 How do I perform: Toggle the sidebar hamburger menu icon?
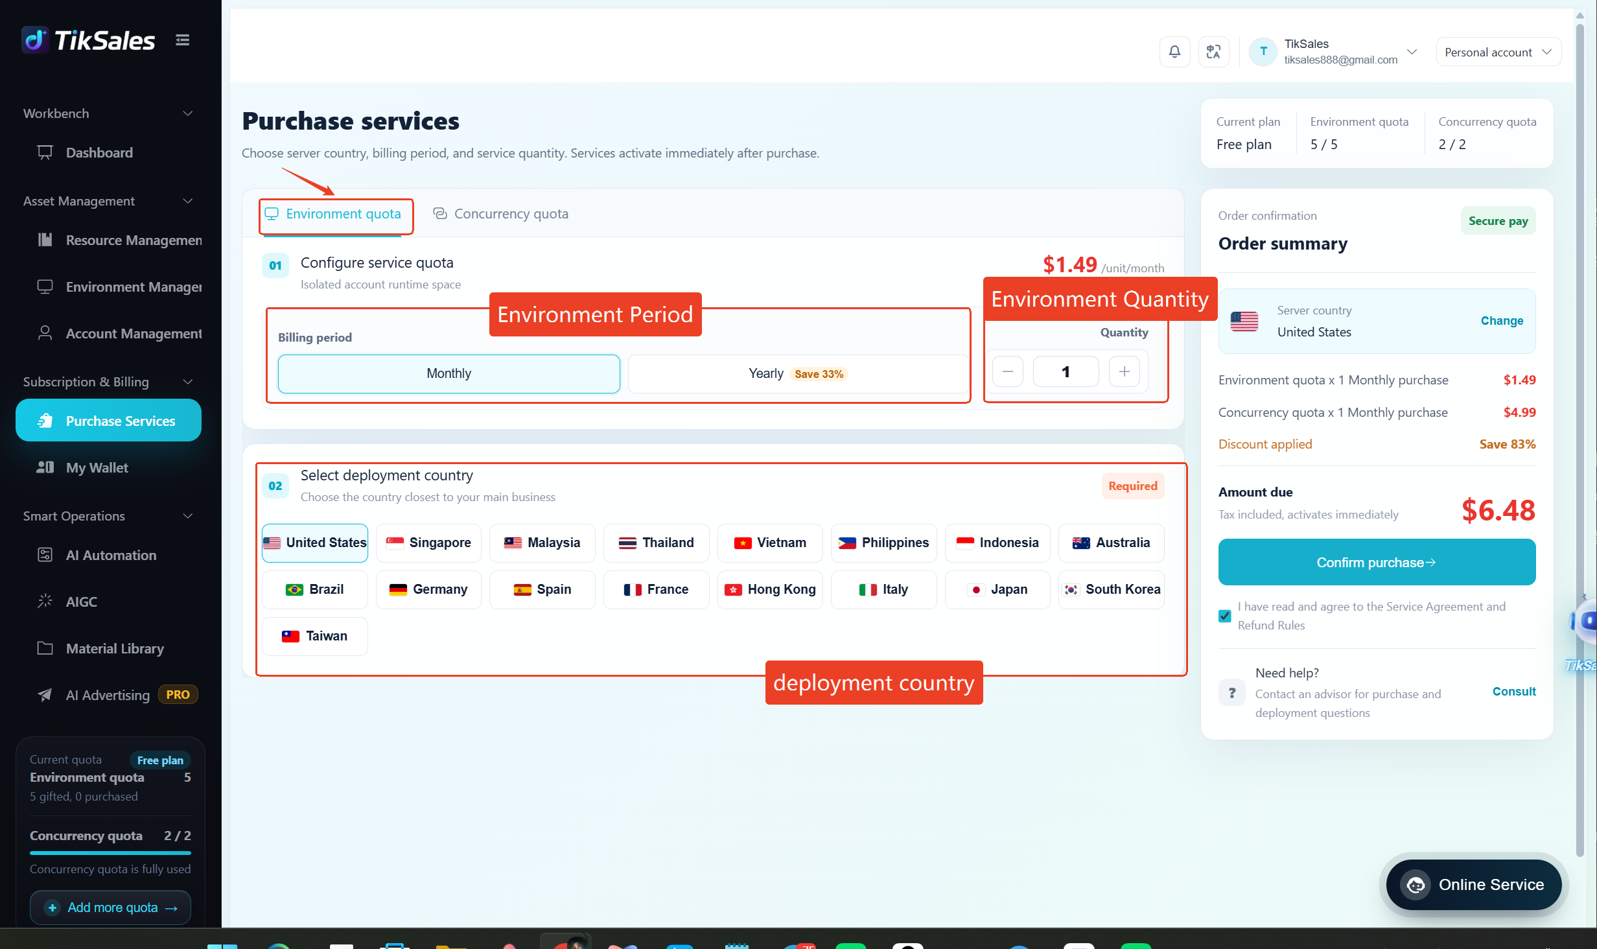click(x=182, y=40)
